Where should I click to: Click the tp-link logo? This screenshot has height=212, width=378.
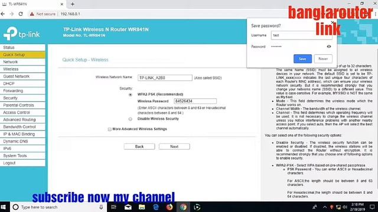coord(21,33)
